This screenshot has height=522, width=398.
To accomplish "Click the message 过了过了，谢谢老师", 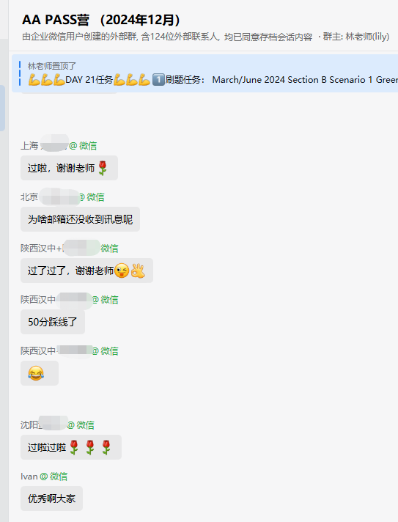I will coord(86,271).
